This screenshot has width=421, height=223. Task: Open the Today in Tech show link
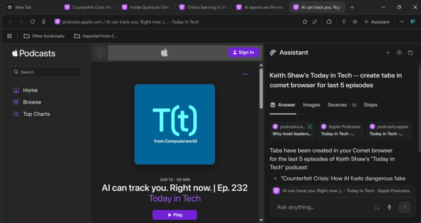point(174,198)
